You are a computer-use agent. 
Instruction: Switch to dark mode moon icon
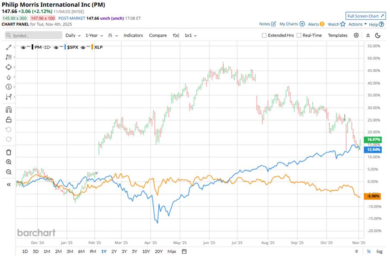tap(378, 35)
